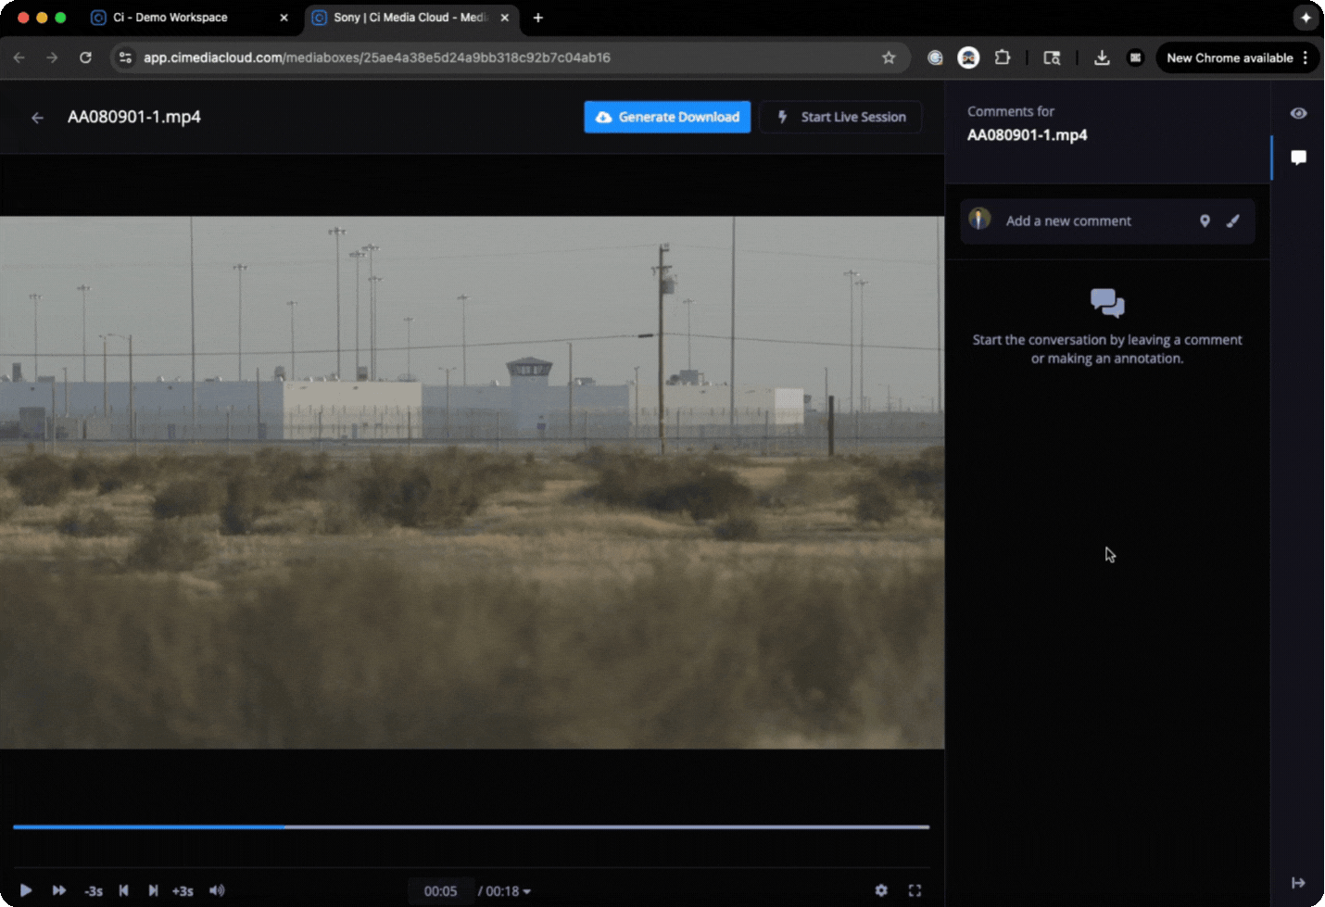Toggle the eye preview panel icon

pos(1298,113)
